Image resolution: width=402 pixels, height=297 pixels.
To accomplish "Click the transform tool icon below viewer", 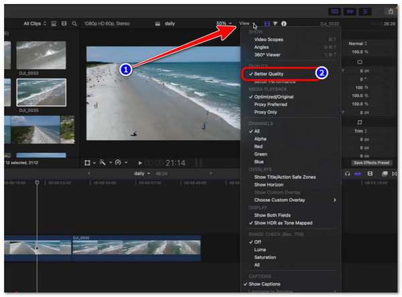I will [87, 163].
